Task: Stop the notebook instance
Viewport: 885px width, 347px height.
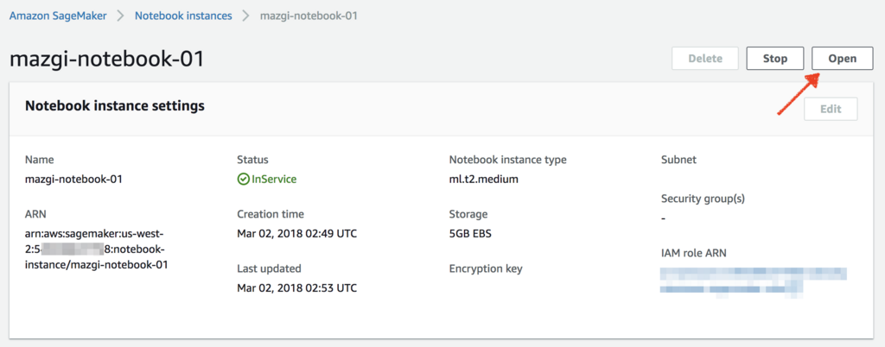Action: 775,59
